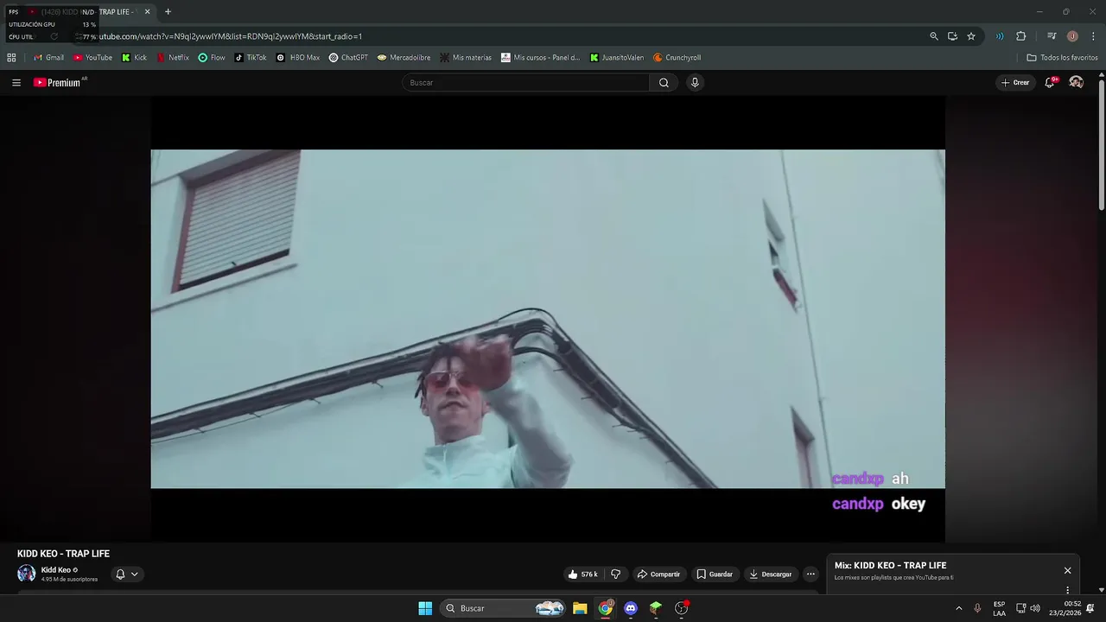Open Chrome three-dot menu

[x=1093, y=36]
